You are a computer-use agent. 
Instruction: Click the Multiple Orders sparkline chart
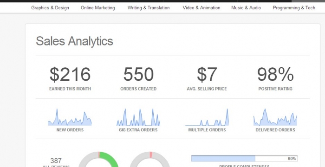pos(207,117)
